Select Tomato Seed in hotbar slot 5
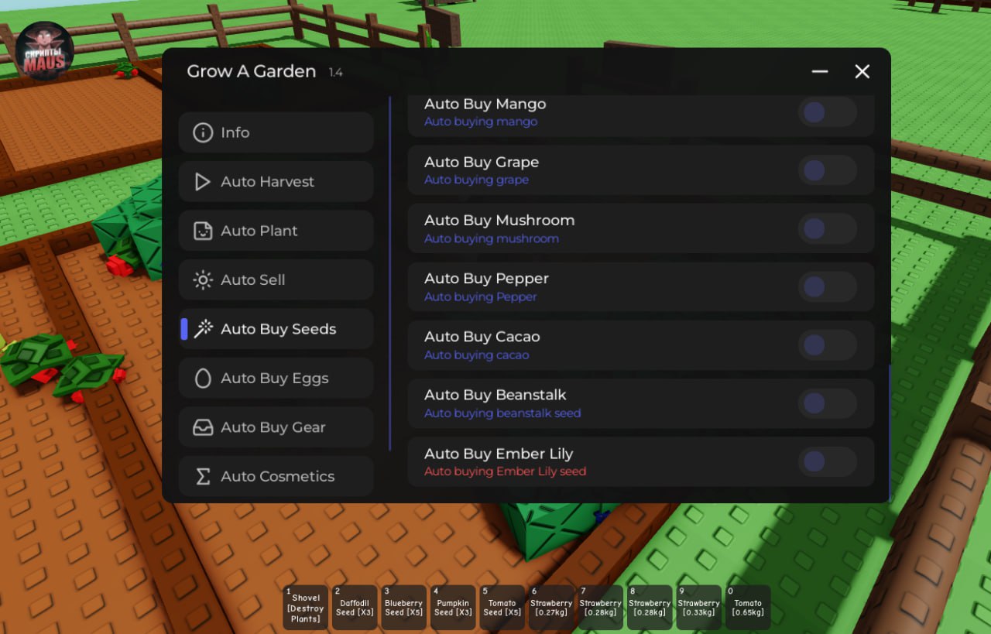The width and height of the screenshot is (991, 634). click(x=502, y=608)
